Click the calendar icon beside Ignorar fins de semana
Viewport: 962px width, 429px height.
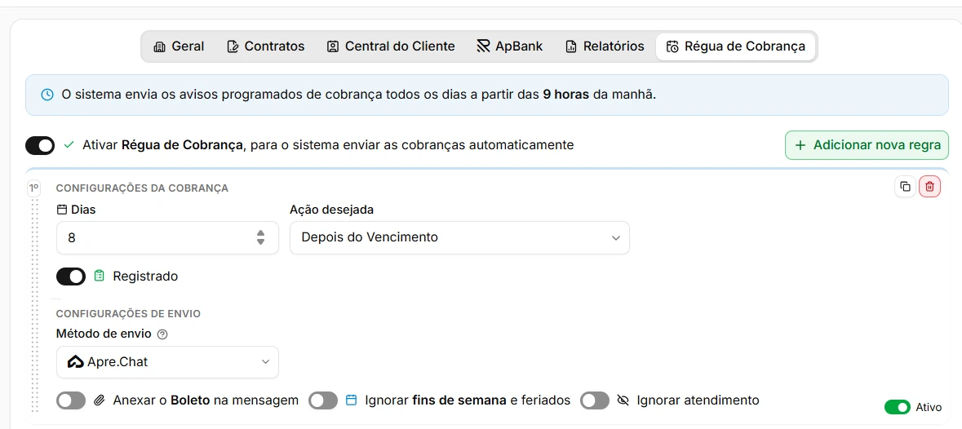[351, 400]
